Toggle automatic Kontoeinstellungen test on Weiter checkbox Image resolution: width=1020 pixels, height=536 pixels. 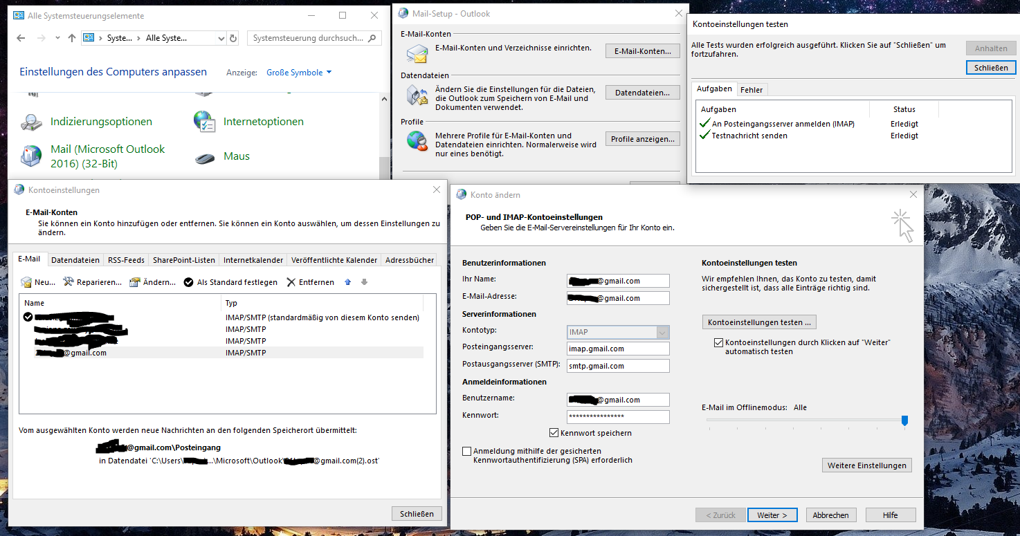pyautogui.click(x=718, y=342)
